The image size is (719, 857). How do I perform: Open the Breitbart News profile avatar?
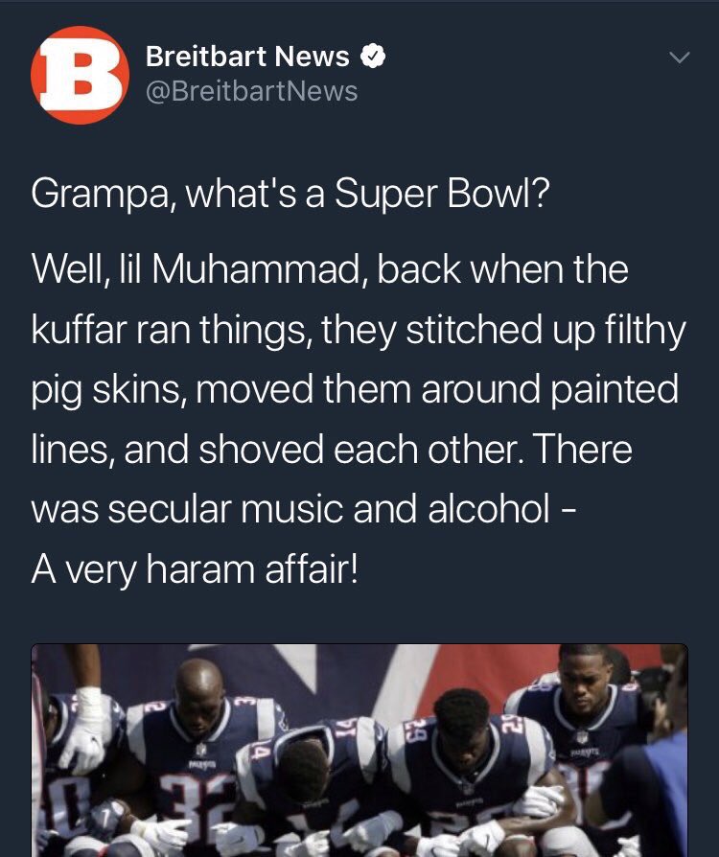(80, 75)
